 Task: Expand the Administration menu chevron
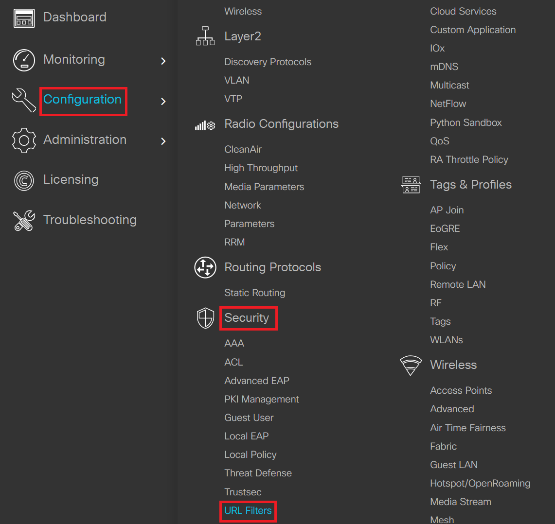(x=163, y=141)
